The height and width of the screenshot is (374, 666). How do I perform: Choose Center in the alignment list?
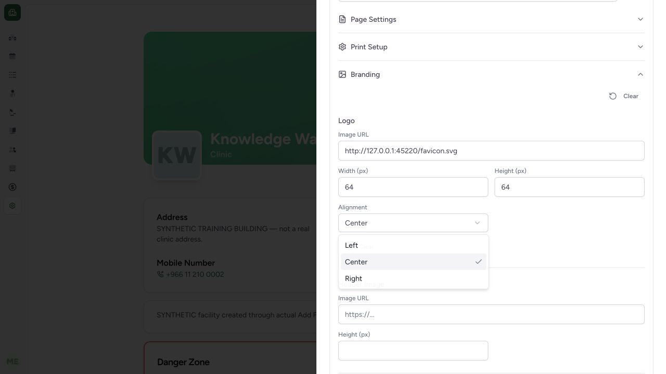(x=413, y=262)
